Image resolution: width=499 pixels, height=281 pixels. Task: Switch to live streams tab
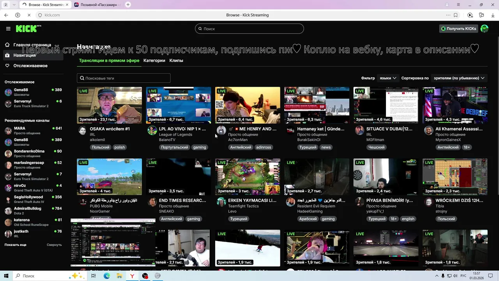coord(109,60)
